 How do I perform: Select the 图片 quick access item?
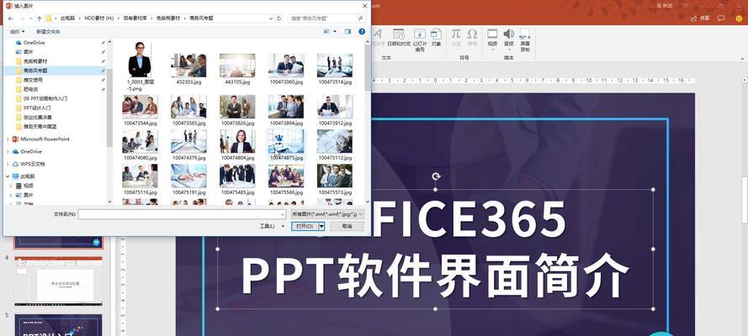pos(28,52)
